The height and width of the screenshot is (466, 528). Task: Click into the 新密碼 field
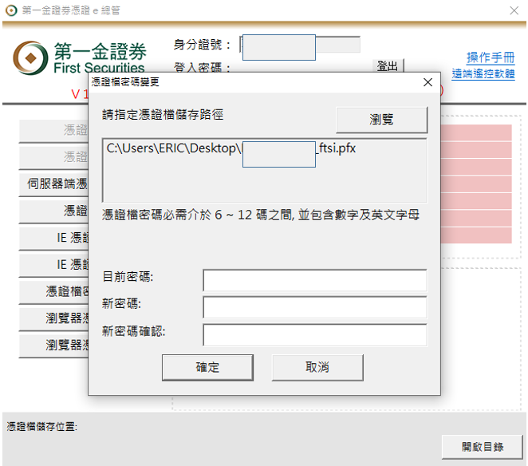[x=314, y=307]
